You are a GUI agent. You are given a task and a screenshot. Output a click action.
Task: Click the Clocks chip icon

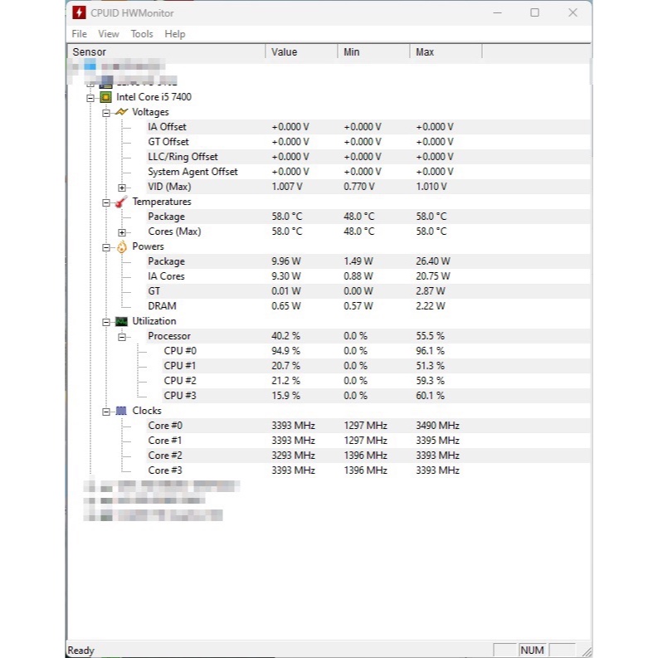click(x=121, y=411)
